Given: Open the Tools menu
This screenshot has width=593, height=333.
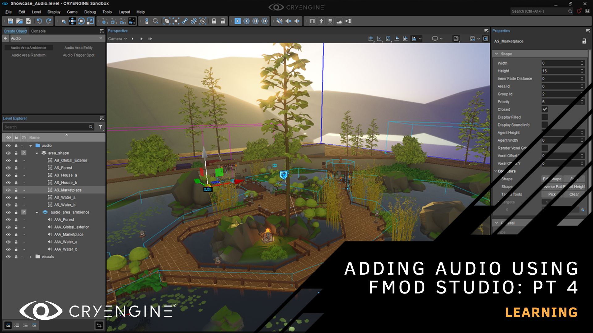Looking at the screenshot, I should 107,12.
